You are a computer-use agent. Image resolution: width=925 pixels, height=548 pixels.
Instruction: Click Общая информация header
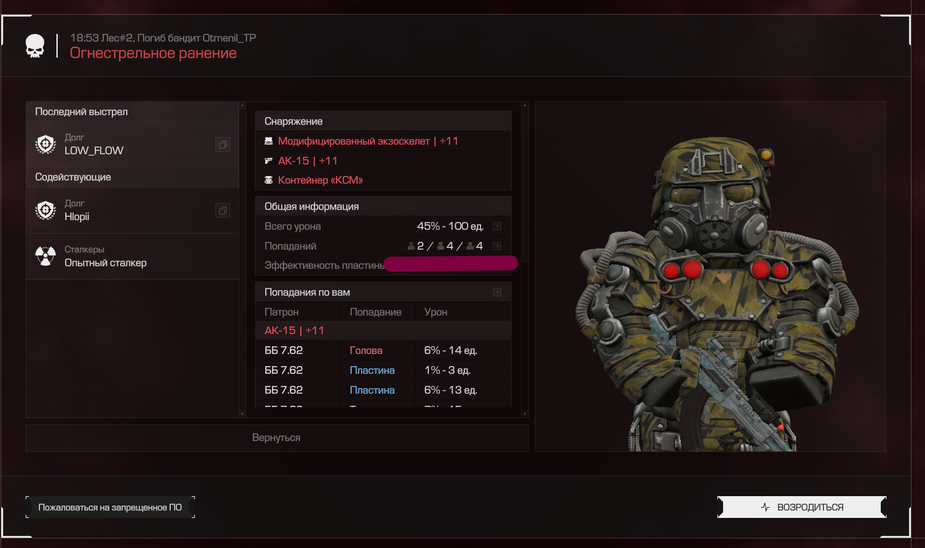383,206
